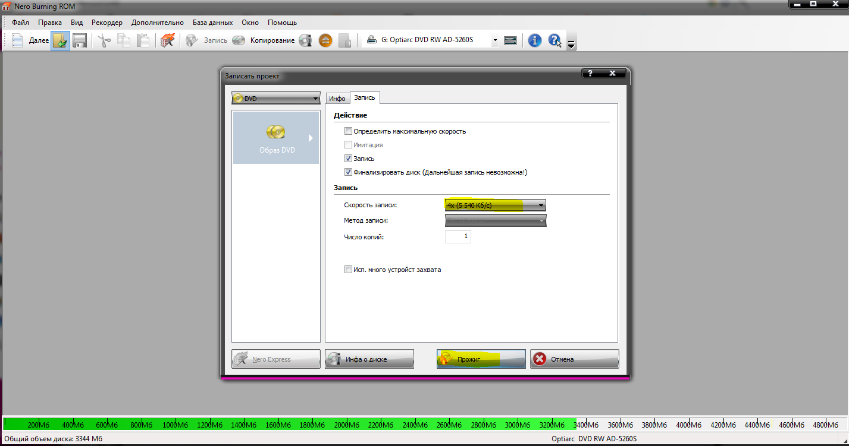Click the help question mark with cursor icon
849x446 pixels.
coord(554,40)
